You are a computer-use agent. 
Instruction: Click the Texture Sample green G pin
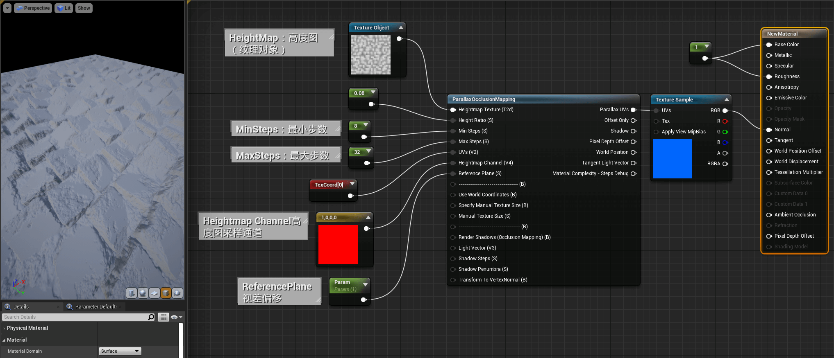pyautogui.click(x=725, y=132)
